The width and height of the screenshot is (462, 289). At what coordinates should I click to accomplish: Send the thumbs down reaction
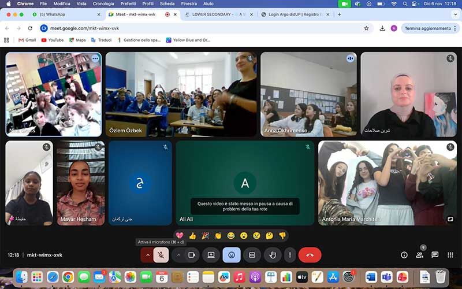282,236
